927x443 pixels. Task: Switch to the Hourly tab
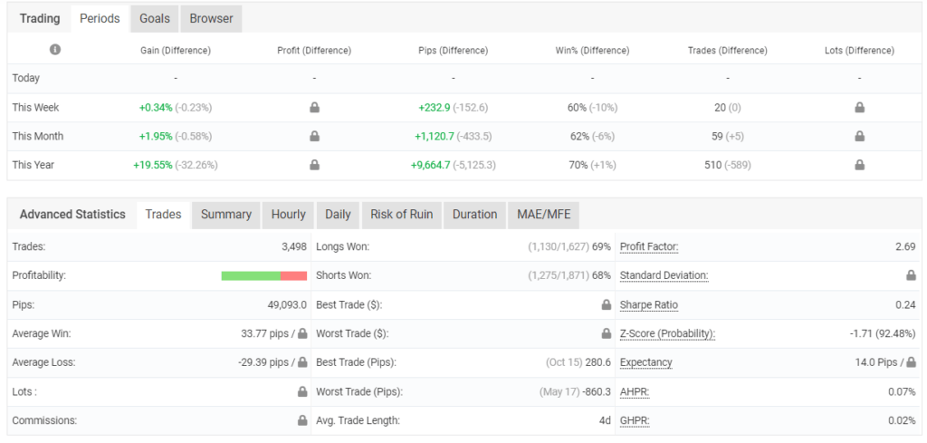288,215
